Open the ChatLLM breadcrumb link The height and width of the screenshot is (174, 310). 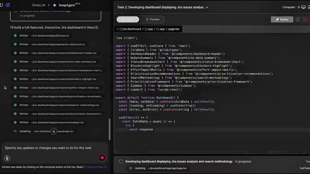click(39, 5)
